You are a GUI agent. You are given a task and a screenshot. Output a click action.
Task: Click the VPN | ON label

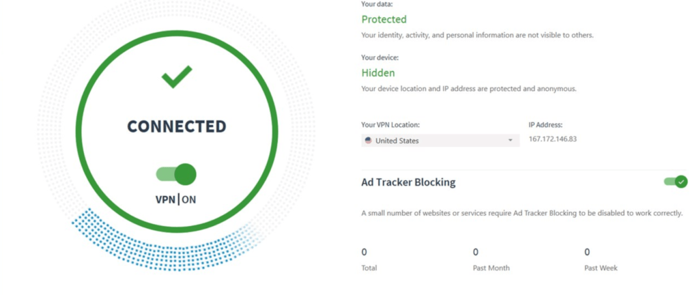point(175,199)
